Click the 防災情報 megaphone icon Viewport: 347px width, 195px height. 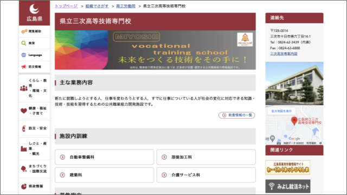(24, 67)
